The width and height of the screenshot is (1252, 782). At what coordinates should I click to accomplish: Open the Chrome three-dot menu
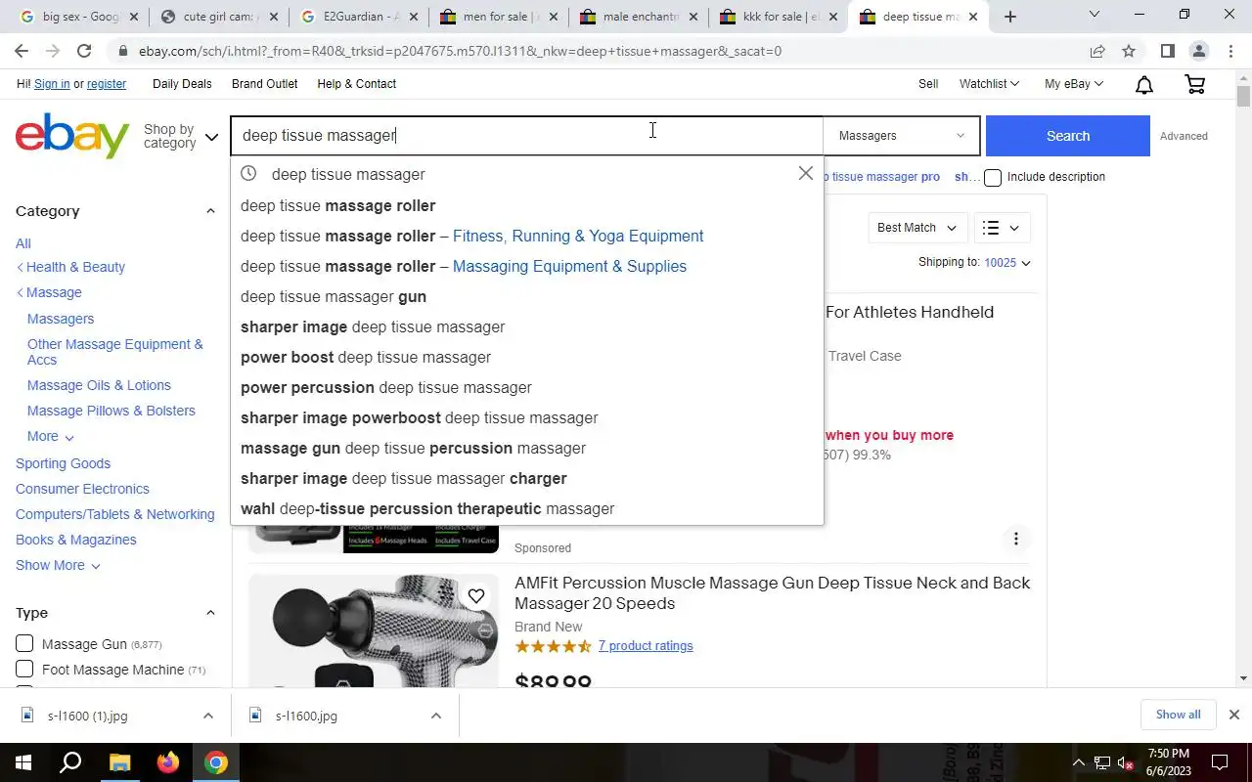tap(1230, 51)
